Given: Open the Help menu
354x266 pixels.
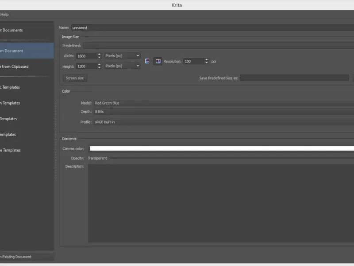Looking at the screenshot, I should coord(4,15).
